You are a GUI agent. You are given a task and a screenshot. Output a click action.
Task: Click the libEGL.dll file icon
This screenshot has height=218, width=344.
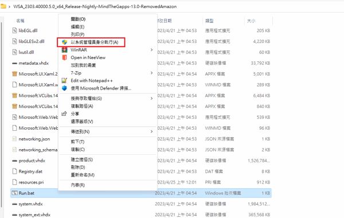(14, 30)
